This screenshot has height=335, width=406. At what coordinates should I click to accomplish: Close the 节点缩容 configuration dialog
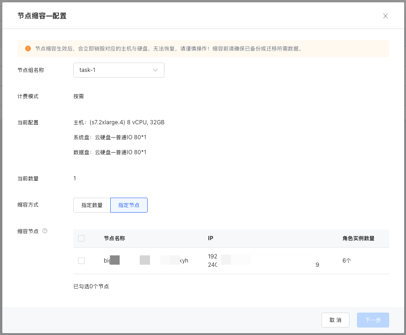point(385,16)
